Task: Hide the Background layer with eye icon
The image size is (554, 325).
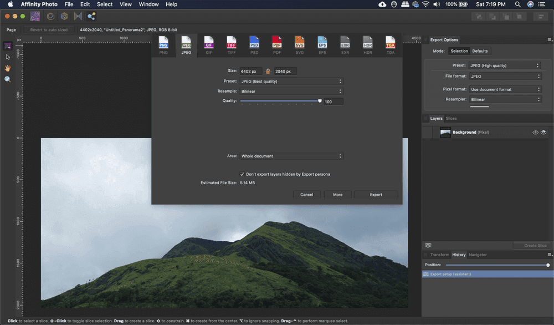Action: click(543, 133)
